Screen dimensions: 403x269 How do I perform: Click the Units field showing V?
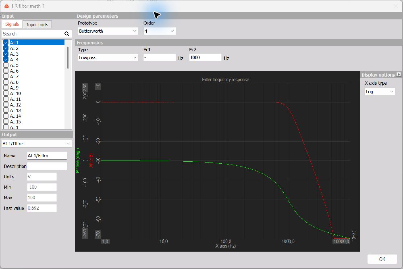(42, 177)
